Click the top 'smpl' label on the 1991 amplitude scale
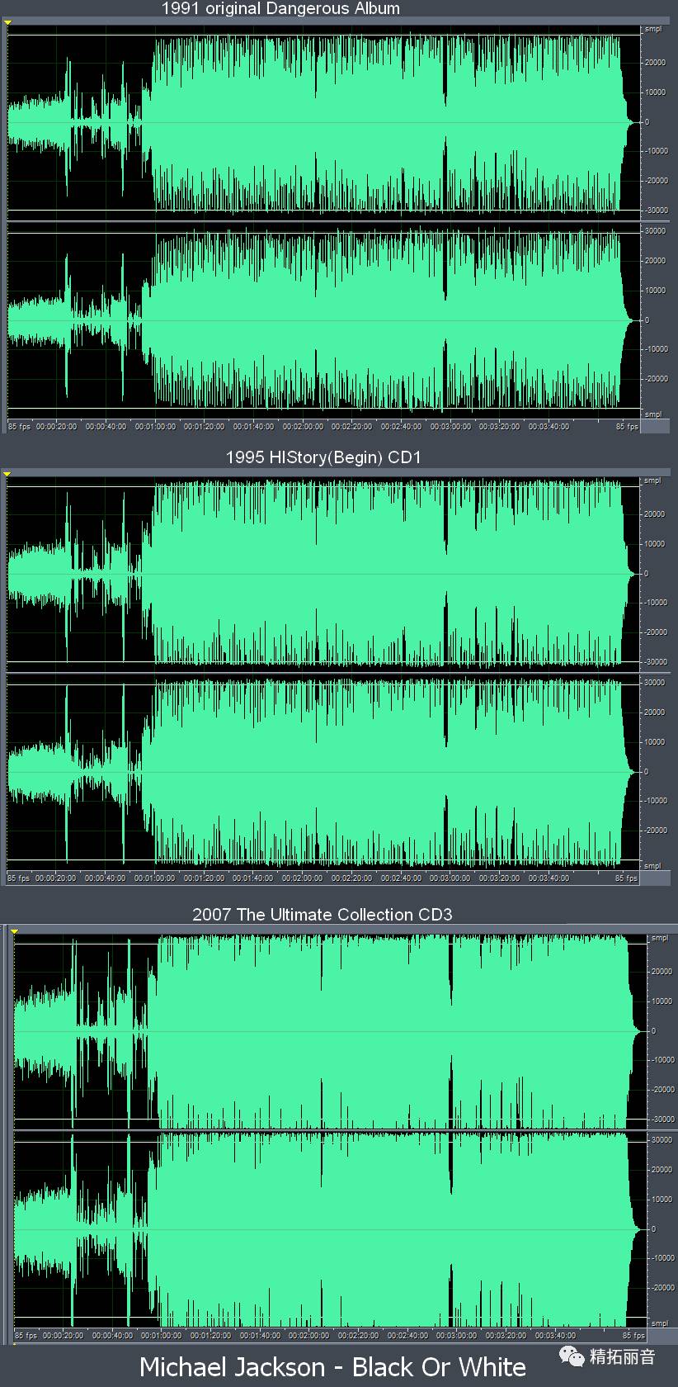Image resolution: width=678 pixels, height=1387 pixels. (x=653, y=29)
